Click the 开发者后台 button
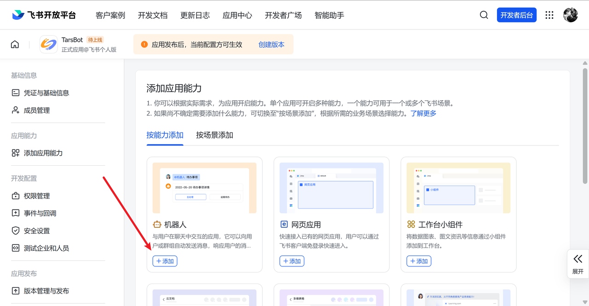589x306 pixels. coord(516,15)
